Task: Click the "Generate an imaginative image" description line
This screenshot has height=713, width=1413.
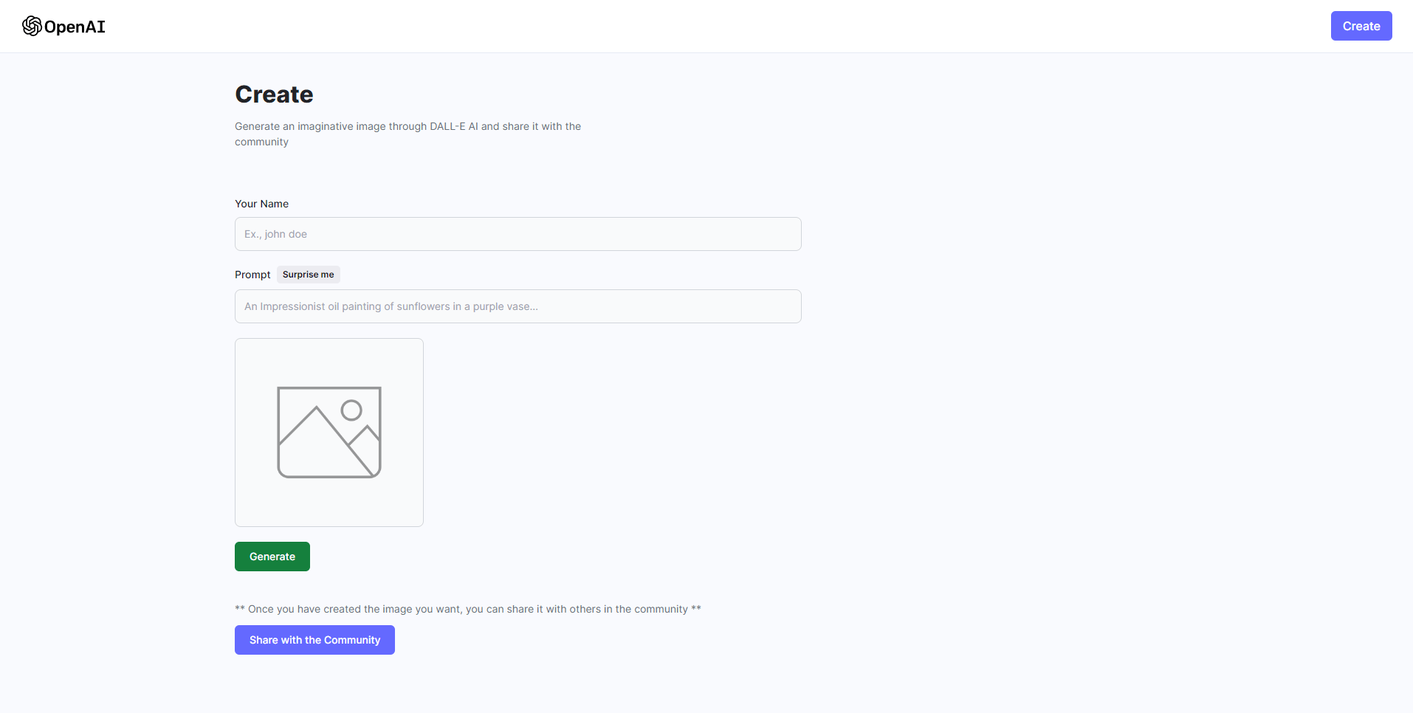Action: click(x=408, y=126)
